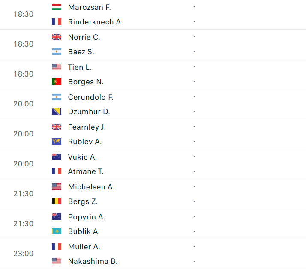
Task: Select player Baez S.
Action: [x=81, y=52]
